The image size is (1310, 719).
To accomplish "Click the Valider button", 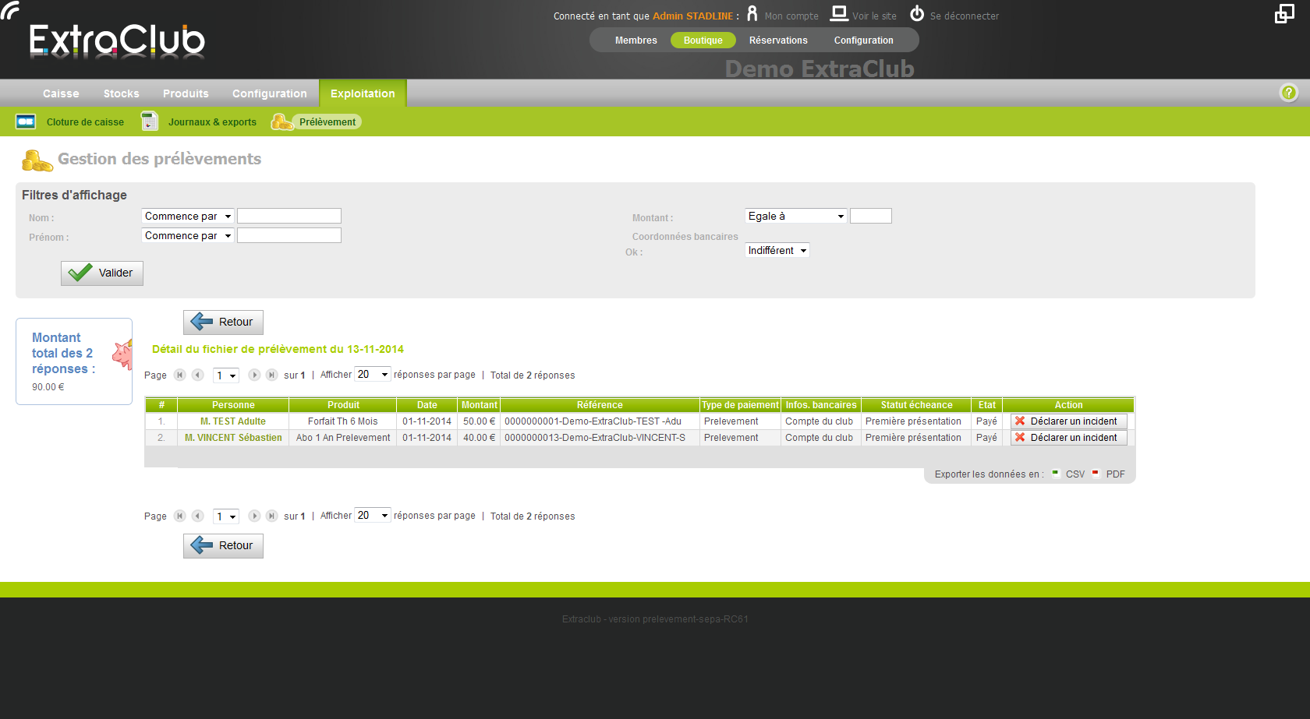I will pos(102,273).
